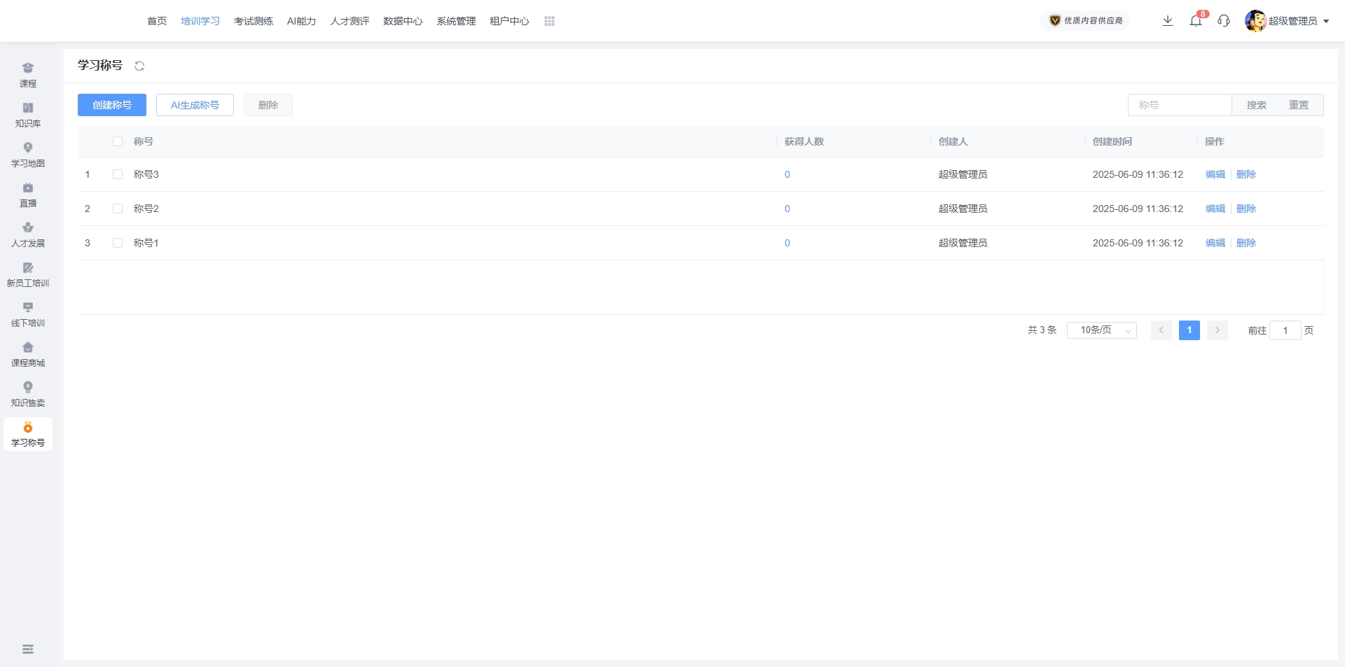Open the apps grid icon in navigation

(x=549, y=22)
